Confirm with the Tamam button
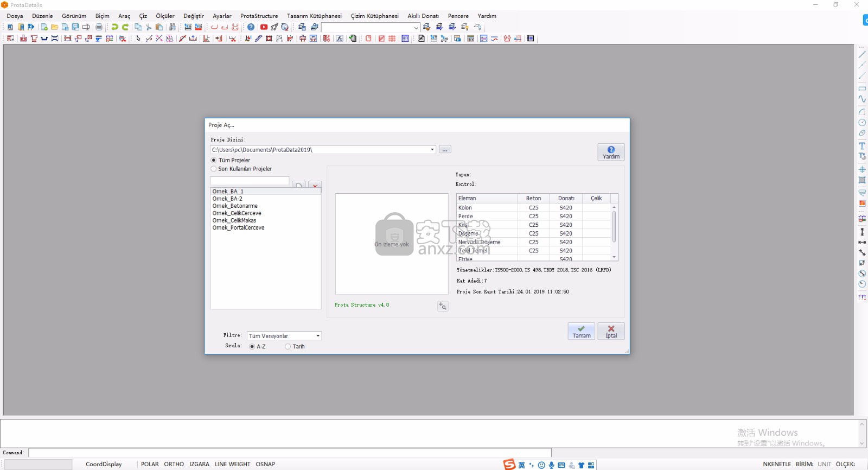Image resolution: width=868 pixels, height=470 pixels. click(581, 332)
